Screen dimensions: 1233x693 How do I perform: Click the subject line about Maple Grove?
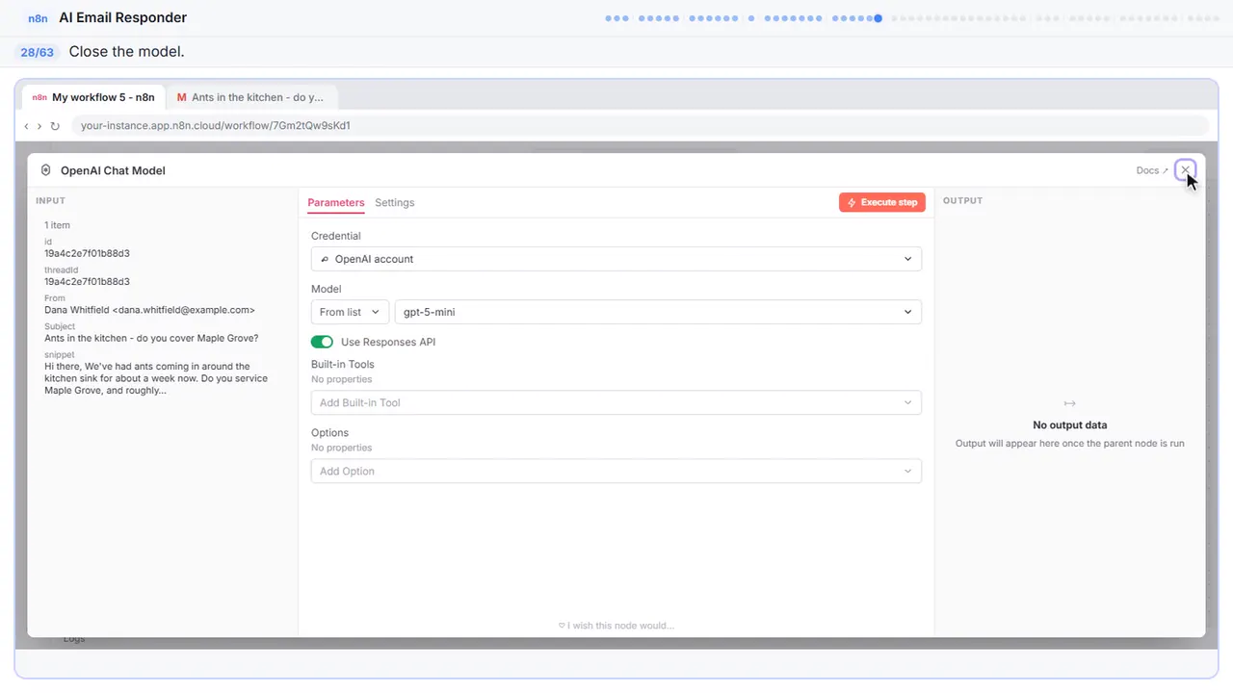[x=151, y=338]
